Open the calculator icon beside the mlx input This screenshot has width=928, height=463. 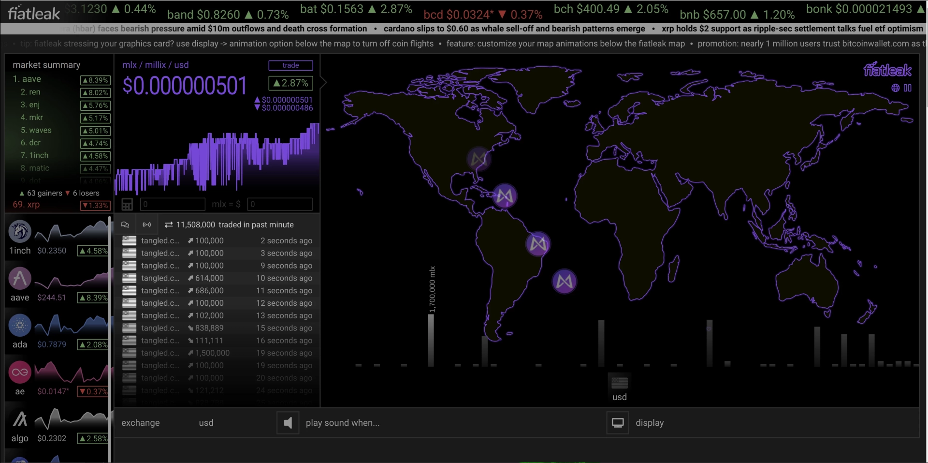click(x=127, y=204)
